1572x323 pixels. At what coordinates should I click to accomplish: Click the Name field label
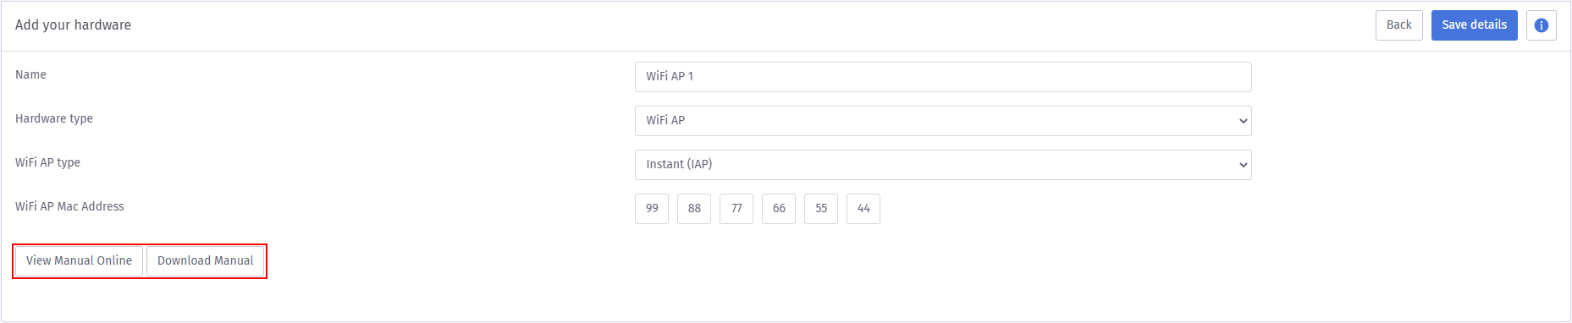tap(30, 74)
